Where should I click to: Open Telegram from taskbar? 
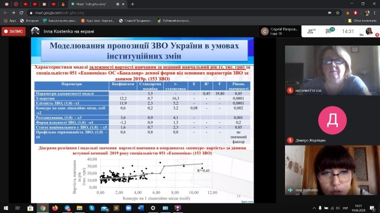(67, 208)
